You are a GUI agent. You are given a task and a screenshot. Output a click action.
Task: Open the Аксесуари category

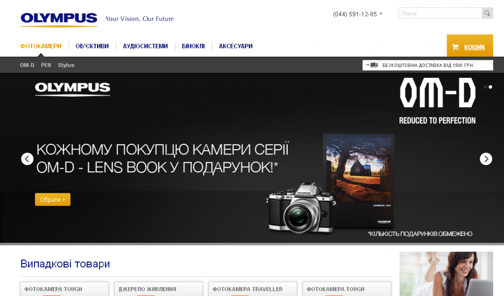tap(236, 46)
